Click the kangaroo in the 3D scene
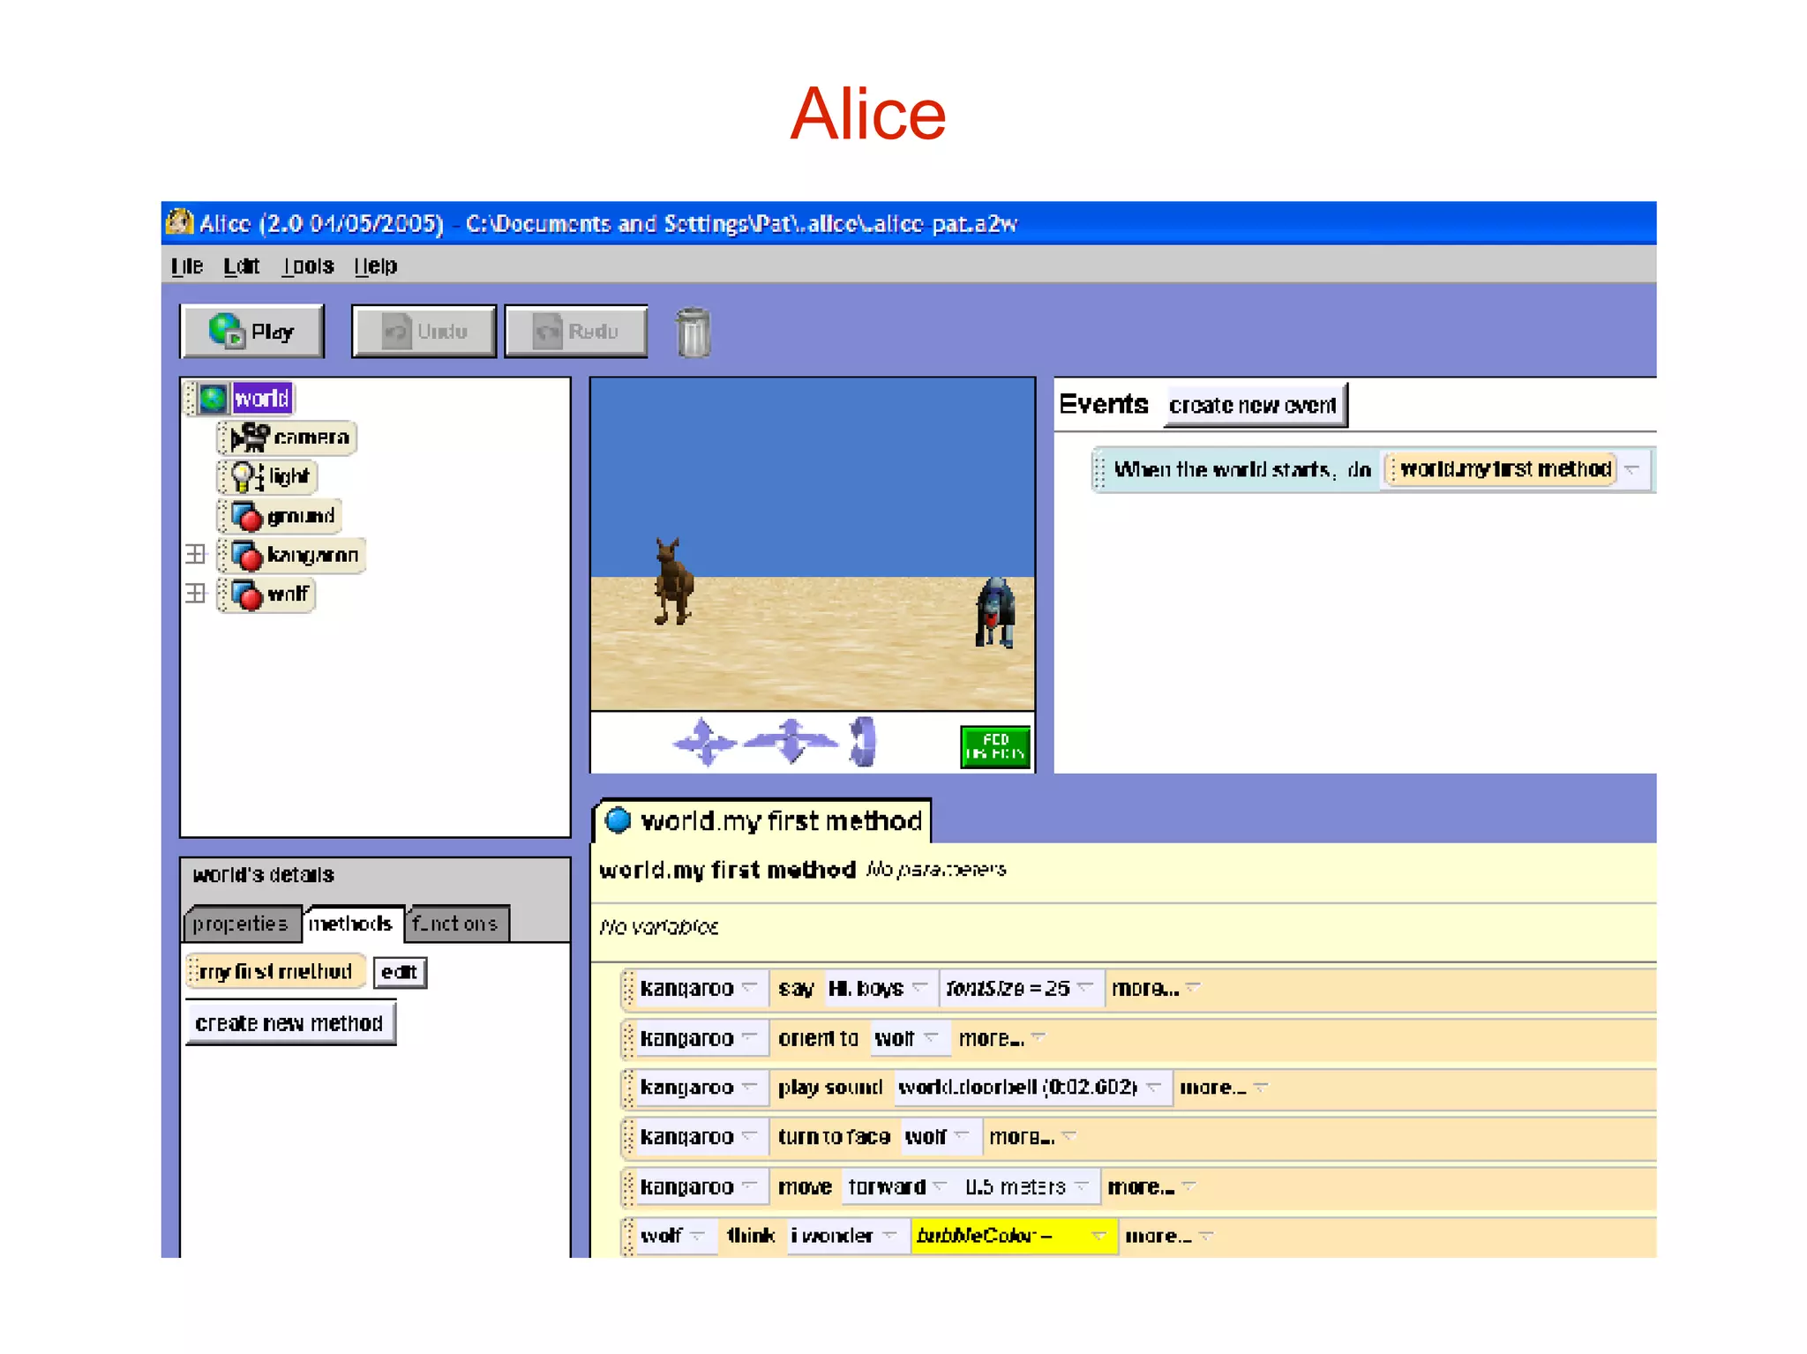1807x1354 pixels. tap(673, 581)
